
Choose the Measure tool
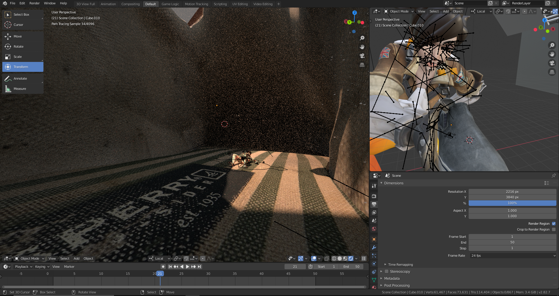click(x=23, y=89)
